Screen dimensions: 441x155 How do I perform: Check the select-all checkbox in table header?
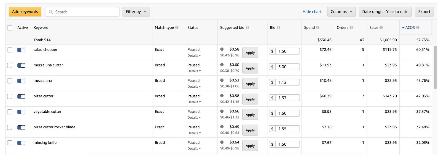(x=10, y=28)
